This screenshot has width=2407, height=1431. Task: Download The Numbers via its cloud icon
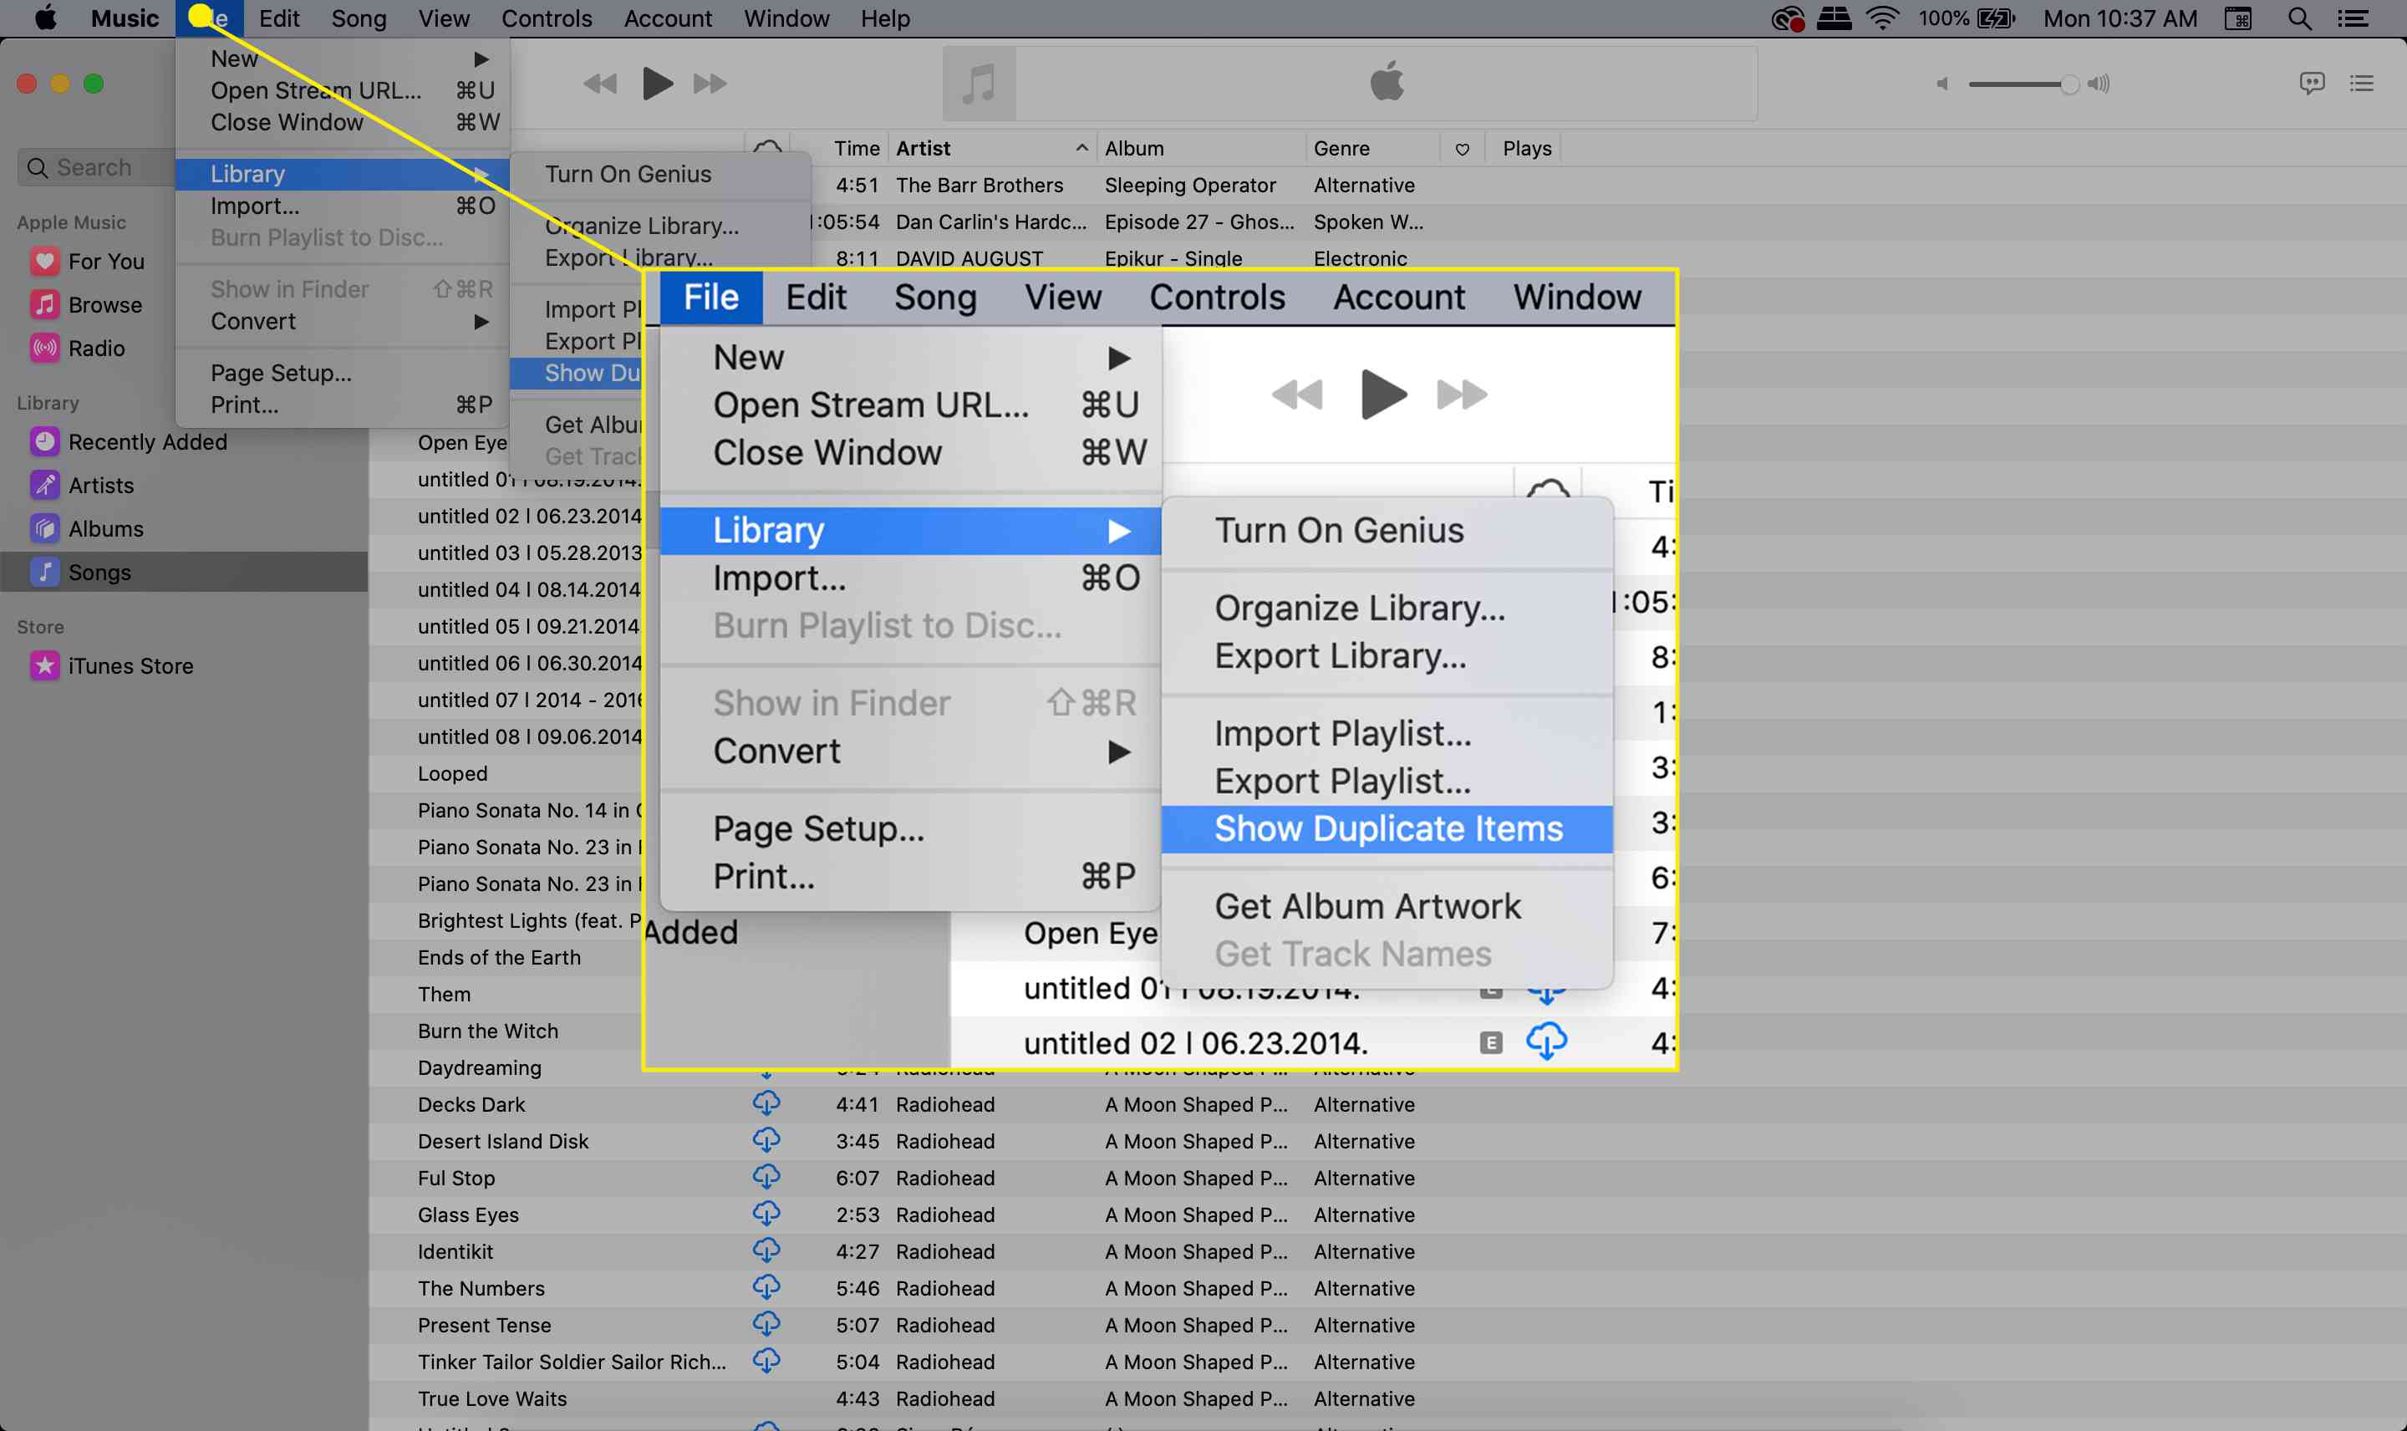tap(766, 1287)
